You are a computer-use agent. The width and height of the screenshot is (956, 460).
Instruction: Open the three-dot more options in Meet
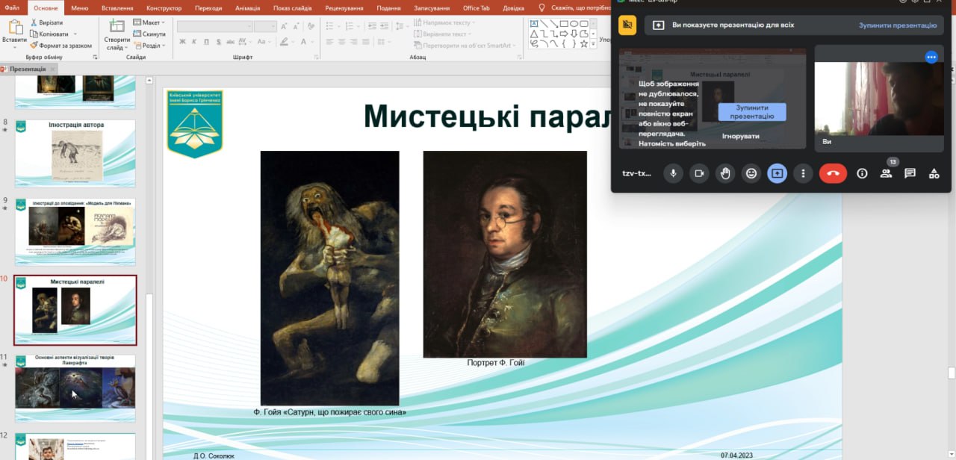803,173
